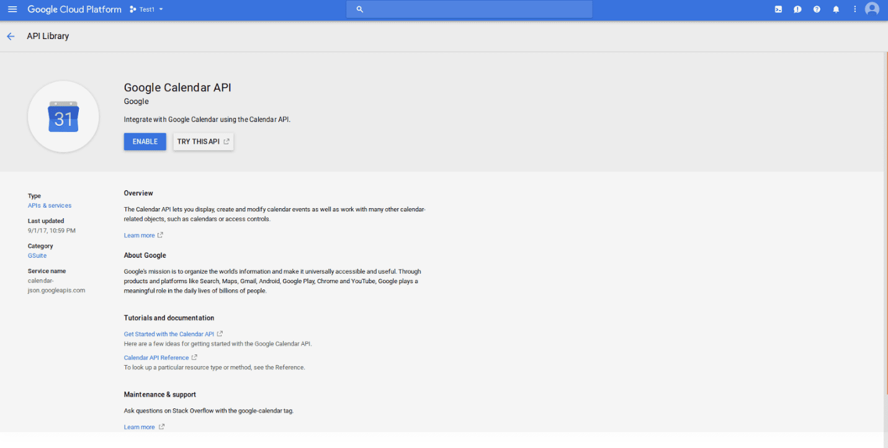Click external icon beside Calendar API Reference
Image resolution: width=888 pixels, height=448 pixels.
coord(194,358)
